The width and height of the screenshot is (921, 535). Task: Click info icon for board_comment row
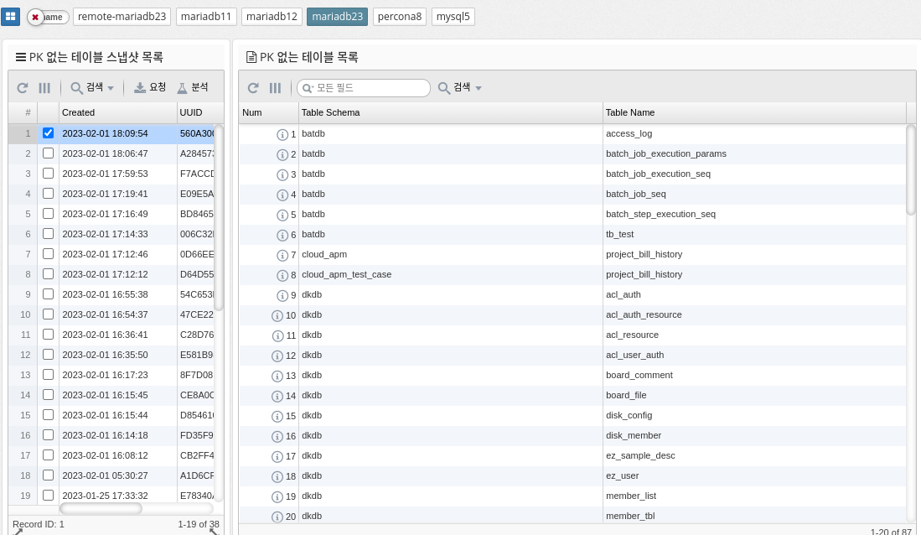click(x=277, y=376)
